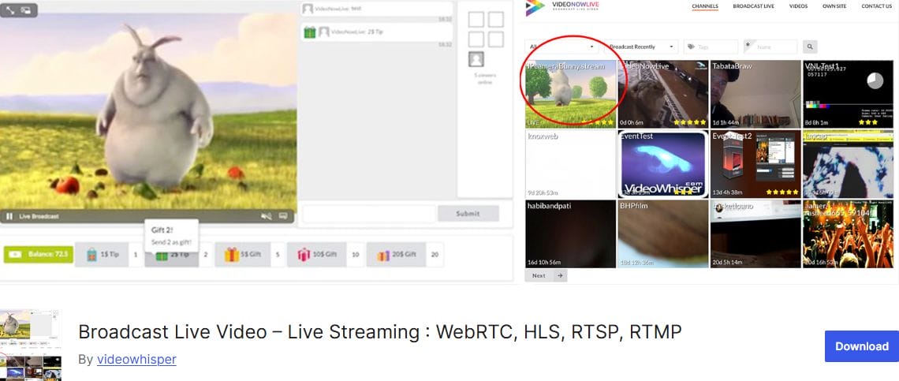
Task: Open the VNL-Test1 channel thumbnail
Action: click(x=848, y=94)
